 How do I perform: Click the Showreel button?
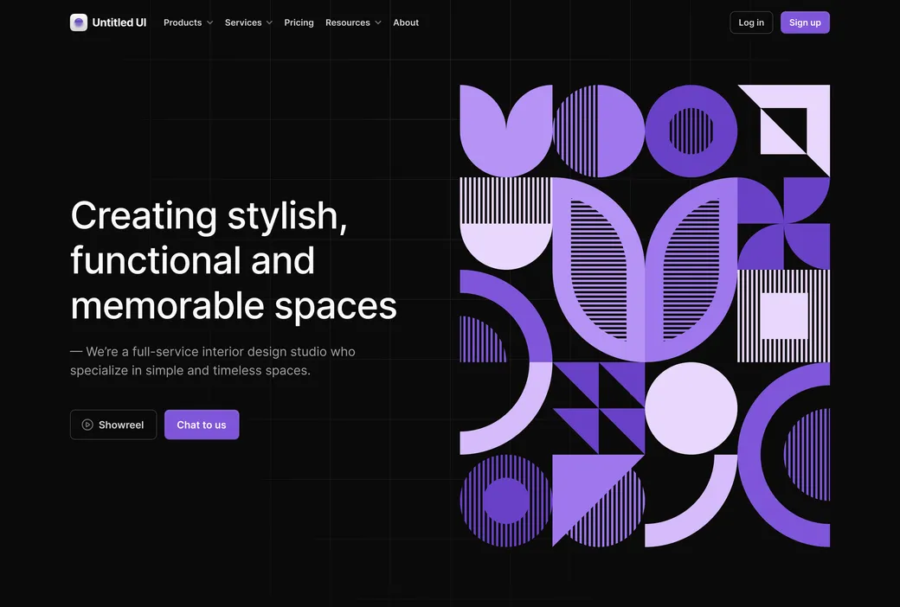click(113, 425)
